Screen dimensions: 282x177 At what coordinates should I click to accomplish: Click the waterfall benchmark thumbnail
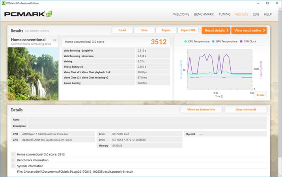click(33, 74)
